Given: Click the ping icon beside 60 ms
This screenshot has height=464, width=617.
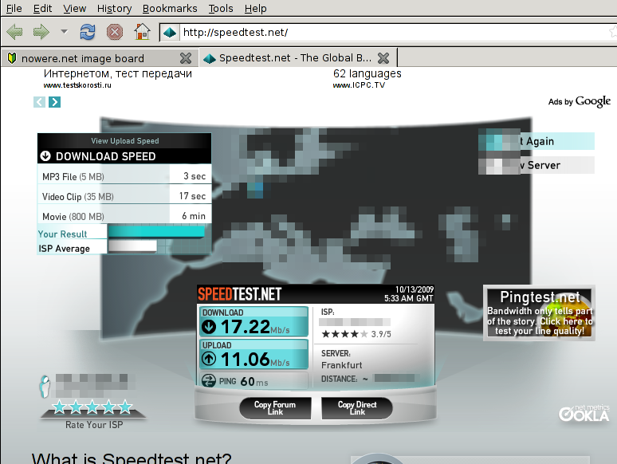Looking at the screenshot, I should tap(209, 380).
